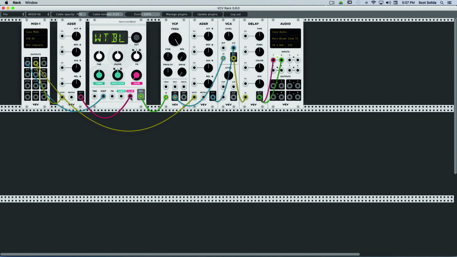This screenshot has height=257, width=457.
Task: Click the Update plugins button
Action: pyautogui.click(x=207, y=14)
